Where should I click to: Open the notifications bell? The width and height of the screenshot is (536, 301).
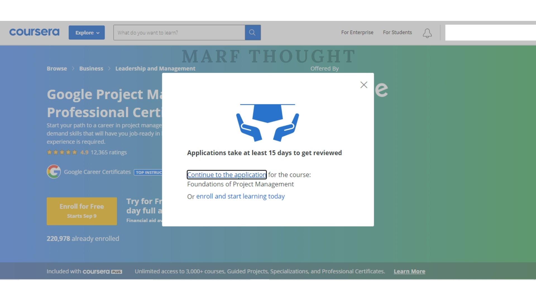(427, 33)
